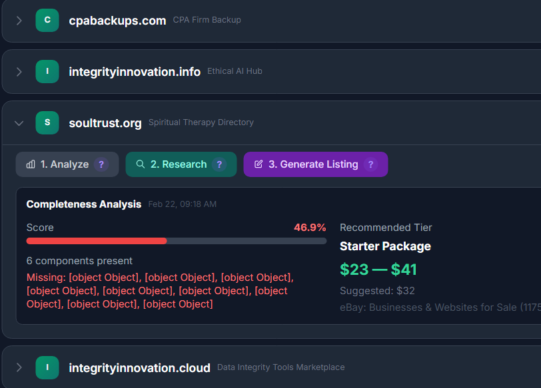
Task: Expand the cpabackups.com row
Action: point(19,21)
